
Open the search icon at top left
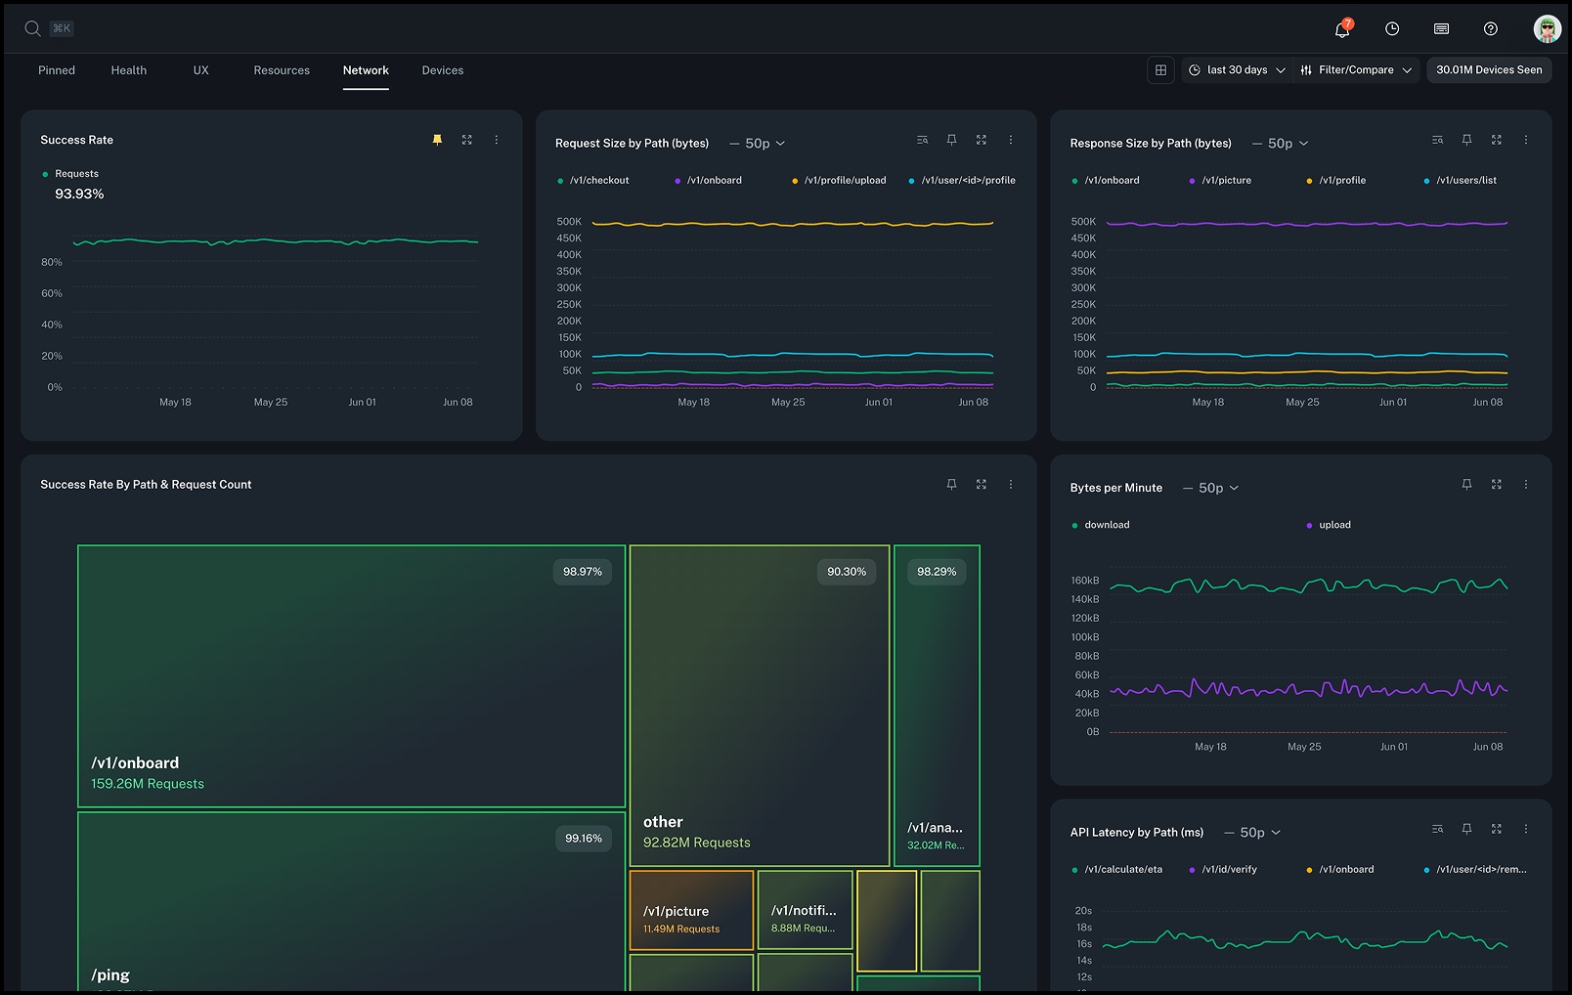32,28
